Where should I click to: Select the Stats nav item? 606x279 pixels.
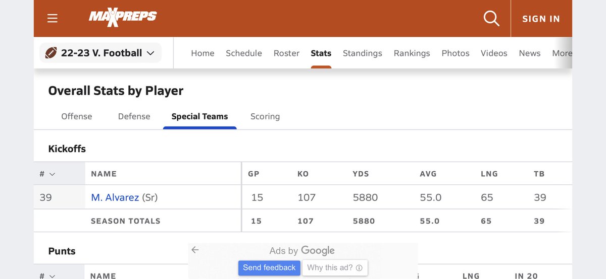click(x=321, y=53)
